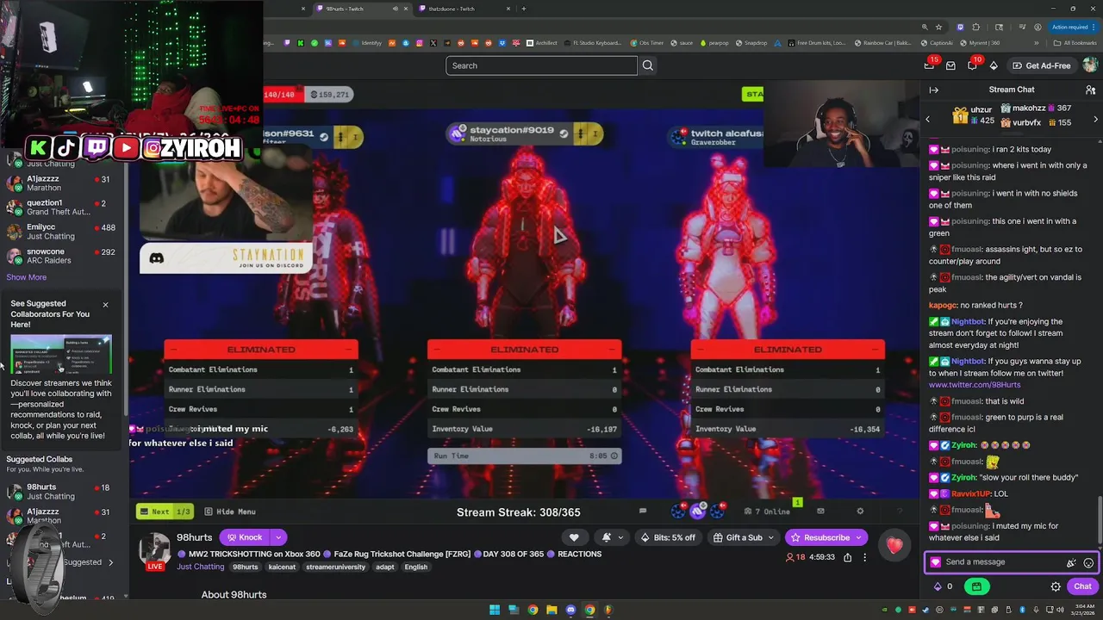1103x620 pixels.
Task: Click Show More in followed channels sidebar
Action: (27, 277)
